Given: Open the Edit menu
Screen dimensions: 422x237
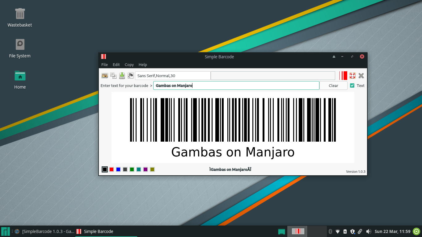Looking at the screenshot, I should tap(116, 64).
